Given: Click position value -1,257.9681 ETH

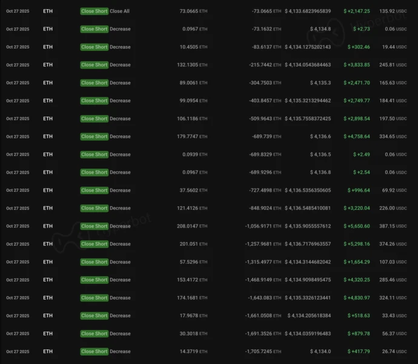Looking at the screenshot, I should point(263,244).
